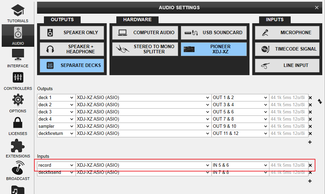Choose the Pioneer XDJ-XZ hardware
The width and height of the screenshot is (325, 194).
pos(213,49)
